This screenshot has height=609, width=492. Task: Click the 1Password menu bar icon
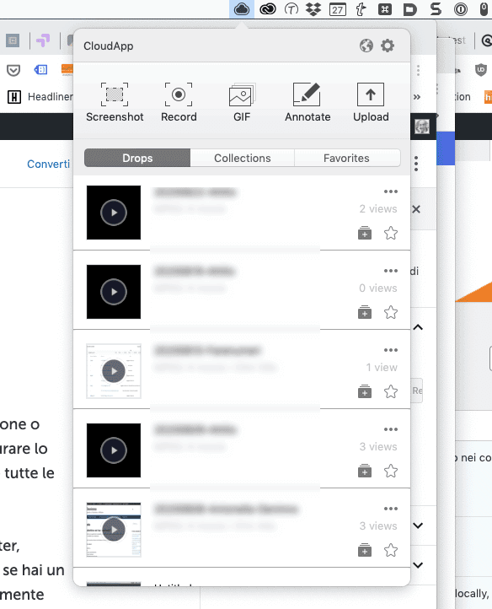pos(461,9)
